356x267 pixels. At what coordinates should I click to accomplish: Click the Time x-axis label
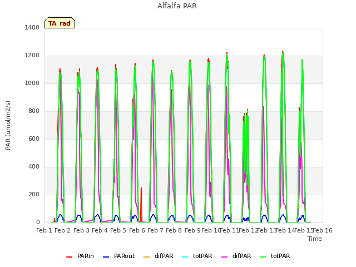pyautogui.click(x=315, y=239)
